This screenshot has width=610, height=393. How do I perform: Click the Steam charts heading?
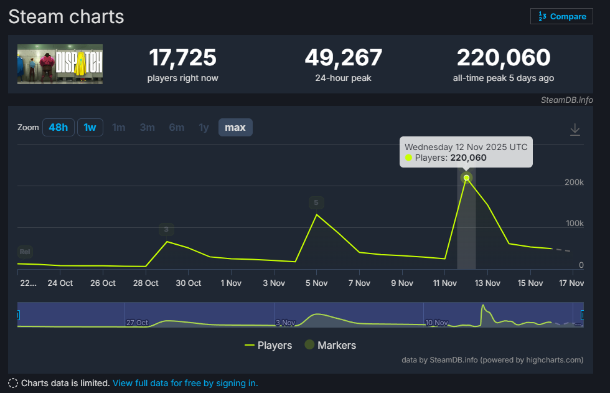[66, 17]
